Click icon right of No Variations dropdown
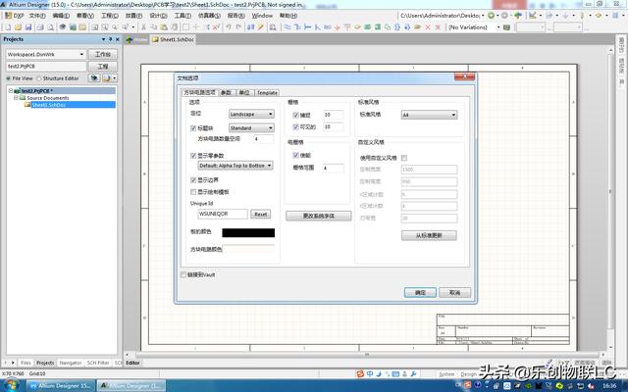Viewport: 628px width, 392px height. [506, 27]
